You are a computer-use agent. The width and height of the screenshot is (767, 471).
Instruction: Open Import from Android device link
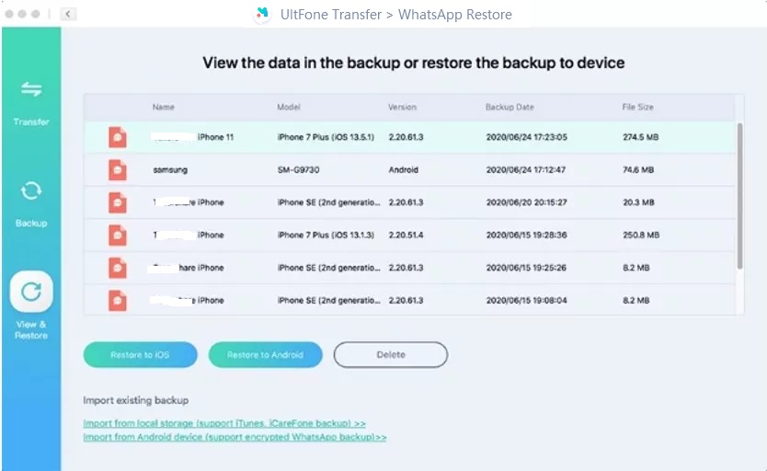coord(235,438)
